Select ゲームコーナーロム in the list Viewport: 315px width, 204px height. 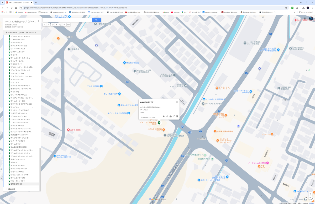coord(18,101)
